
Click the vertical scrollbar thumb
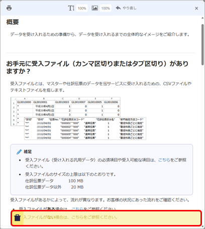(202, 45)
